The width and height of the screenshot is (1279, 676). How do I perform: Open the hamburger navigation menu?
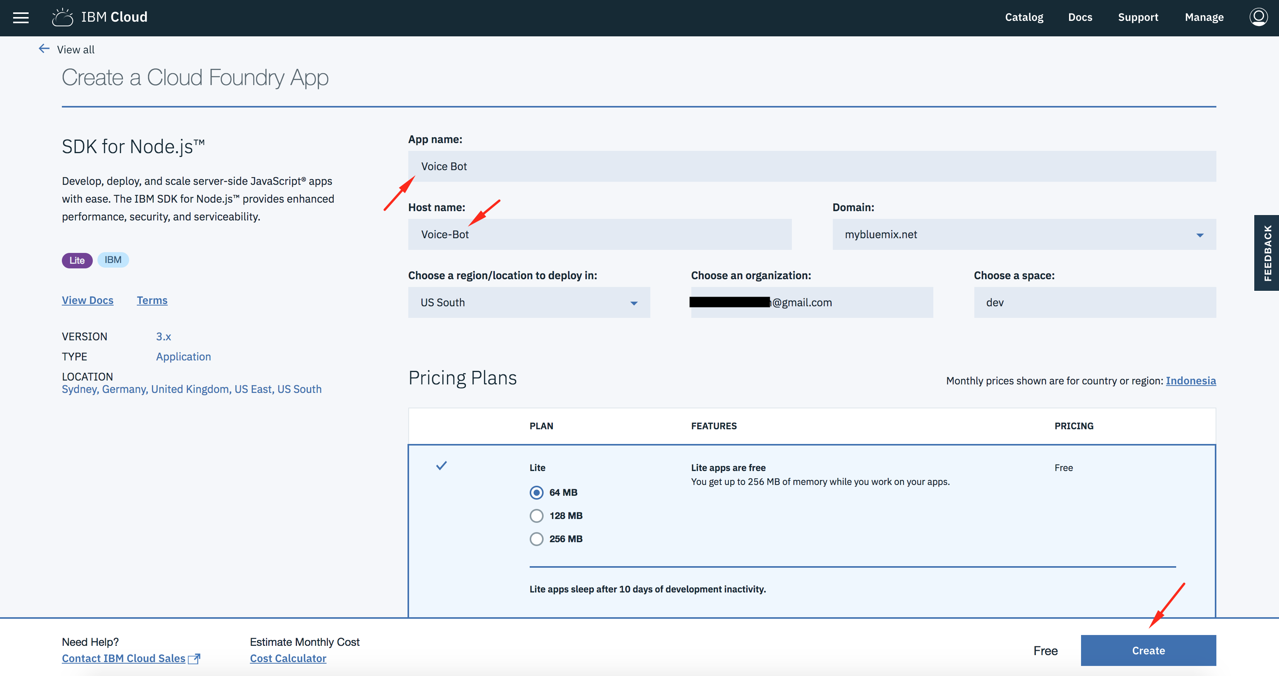(x=21, y=17)
